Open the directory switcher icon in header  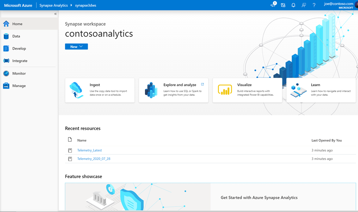coord(283,5)
